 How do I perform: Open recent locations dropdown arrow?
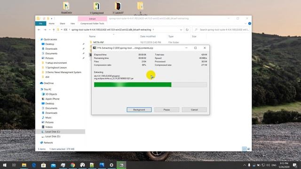(x=49, y=30)
